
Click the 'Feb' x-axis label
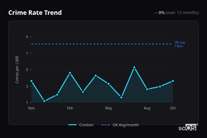pos(70,108)
